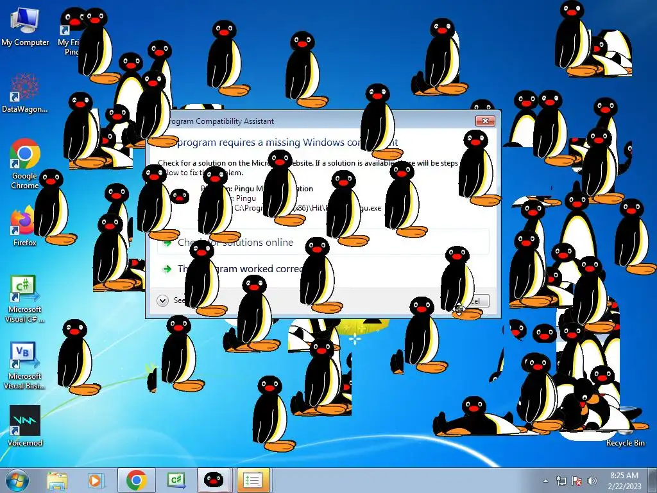The height and width of the screenshot is (493, 657).
Task: Open the volume speaker tray icon
Action: click(592, 481)
